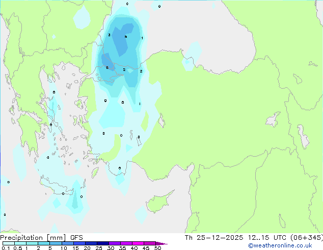Click the 'GFS' model label

point(76,238)
